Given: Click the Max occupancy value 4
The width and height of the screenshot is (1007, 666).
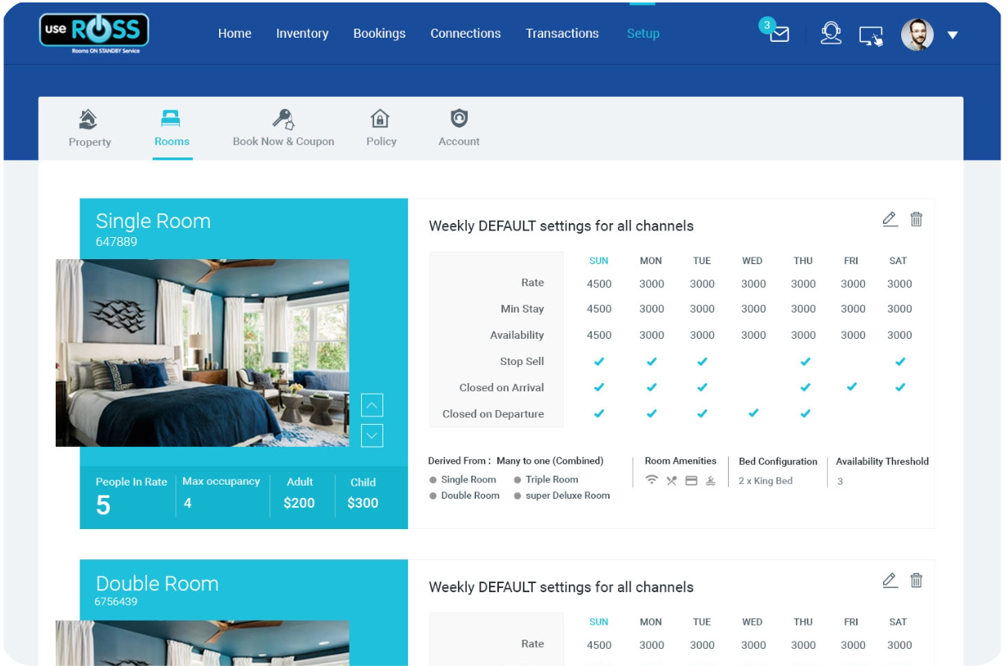Looking at the screenshot, I should [188, 503].
